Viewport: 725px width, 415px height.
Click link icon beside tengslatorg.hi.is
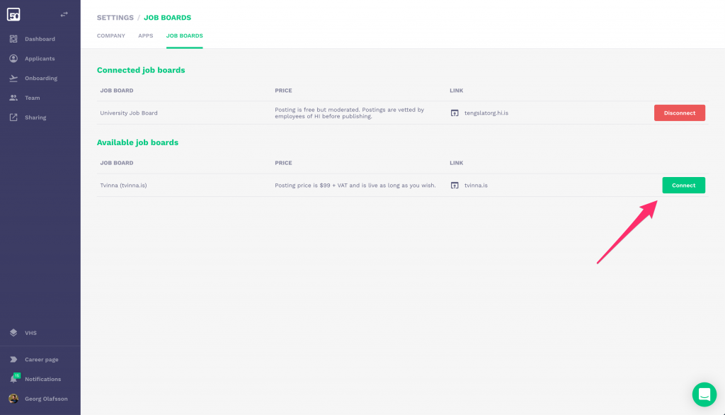click(x=455, y=113)
